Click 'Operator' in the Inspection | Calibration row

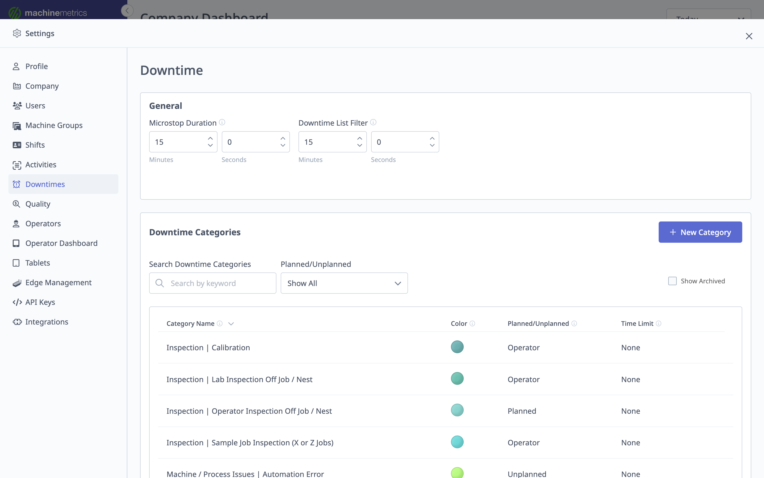523,348
